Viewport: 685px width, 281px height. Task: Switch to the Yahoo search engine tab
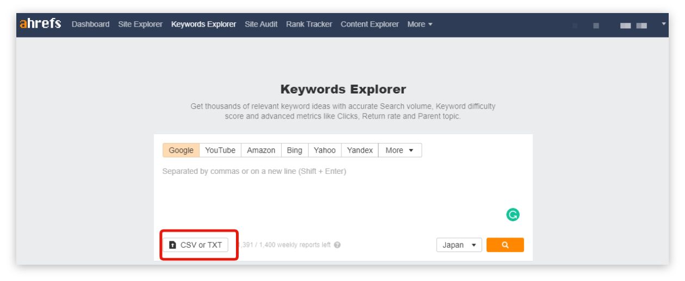(x=325, y=151)
